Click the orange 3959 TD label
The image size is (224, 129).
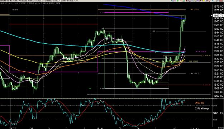pyautogui.click(x=200, y=103)
